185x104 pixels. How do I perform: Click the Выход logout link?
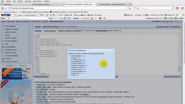[x=171, y=21]
